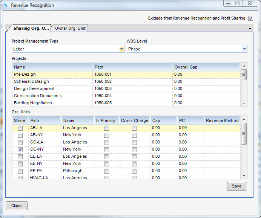Select the Sharing Org. Unit tab
Viewport: 261px width, 218px height.
click(31, 28)
